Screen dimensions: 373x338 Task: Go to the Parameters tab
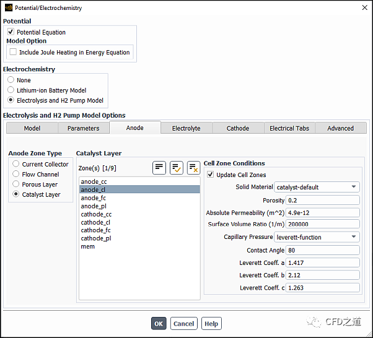pyautogui.click(x=83, y=128)
